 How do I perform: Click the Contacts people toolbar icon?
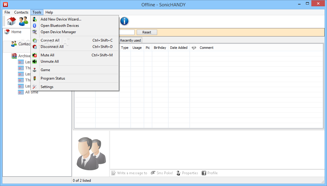coord(23,21)
